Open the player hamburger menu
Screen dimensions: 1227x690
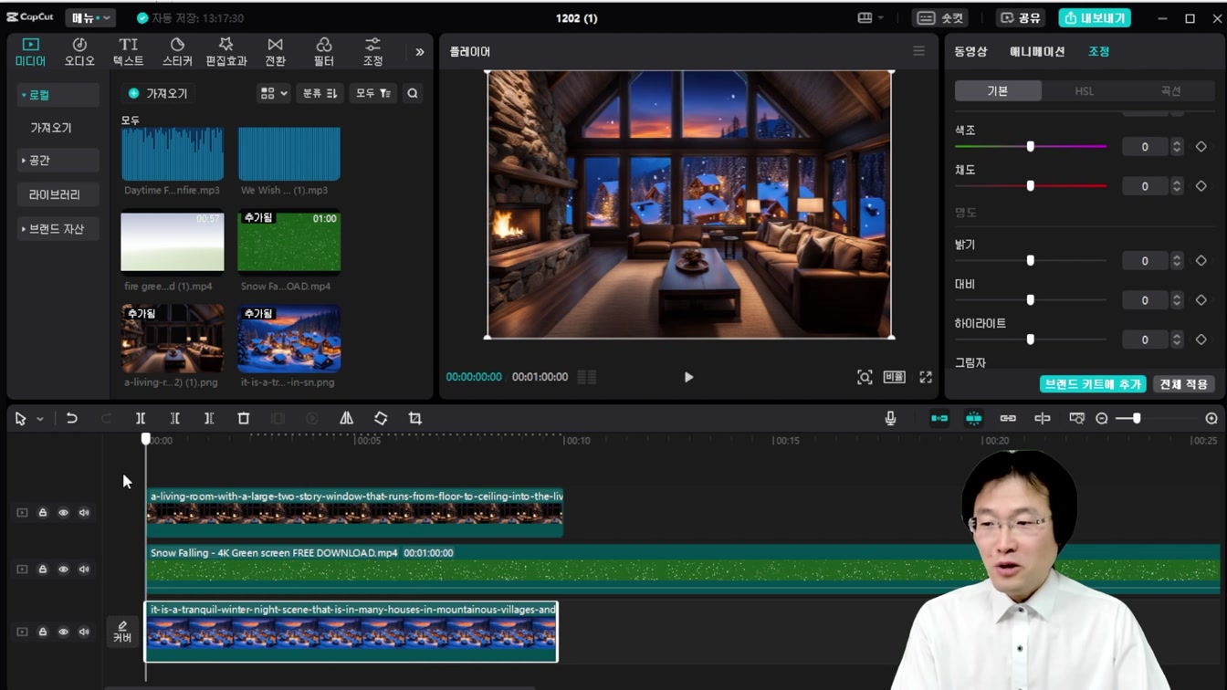[x=918, y=51]
